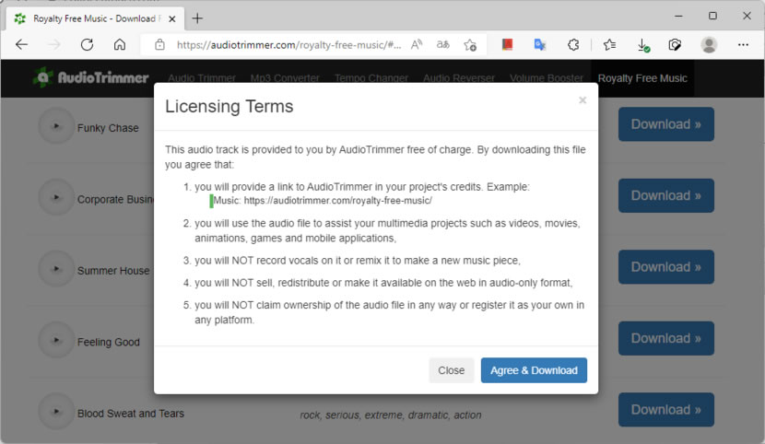Maximize the browser window
Screen dimensions: 765x444
pos(712,16)
